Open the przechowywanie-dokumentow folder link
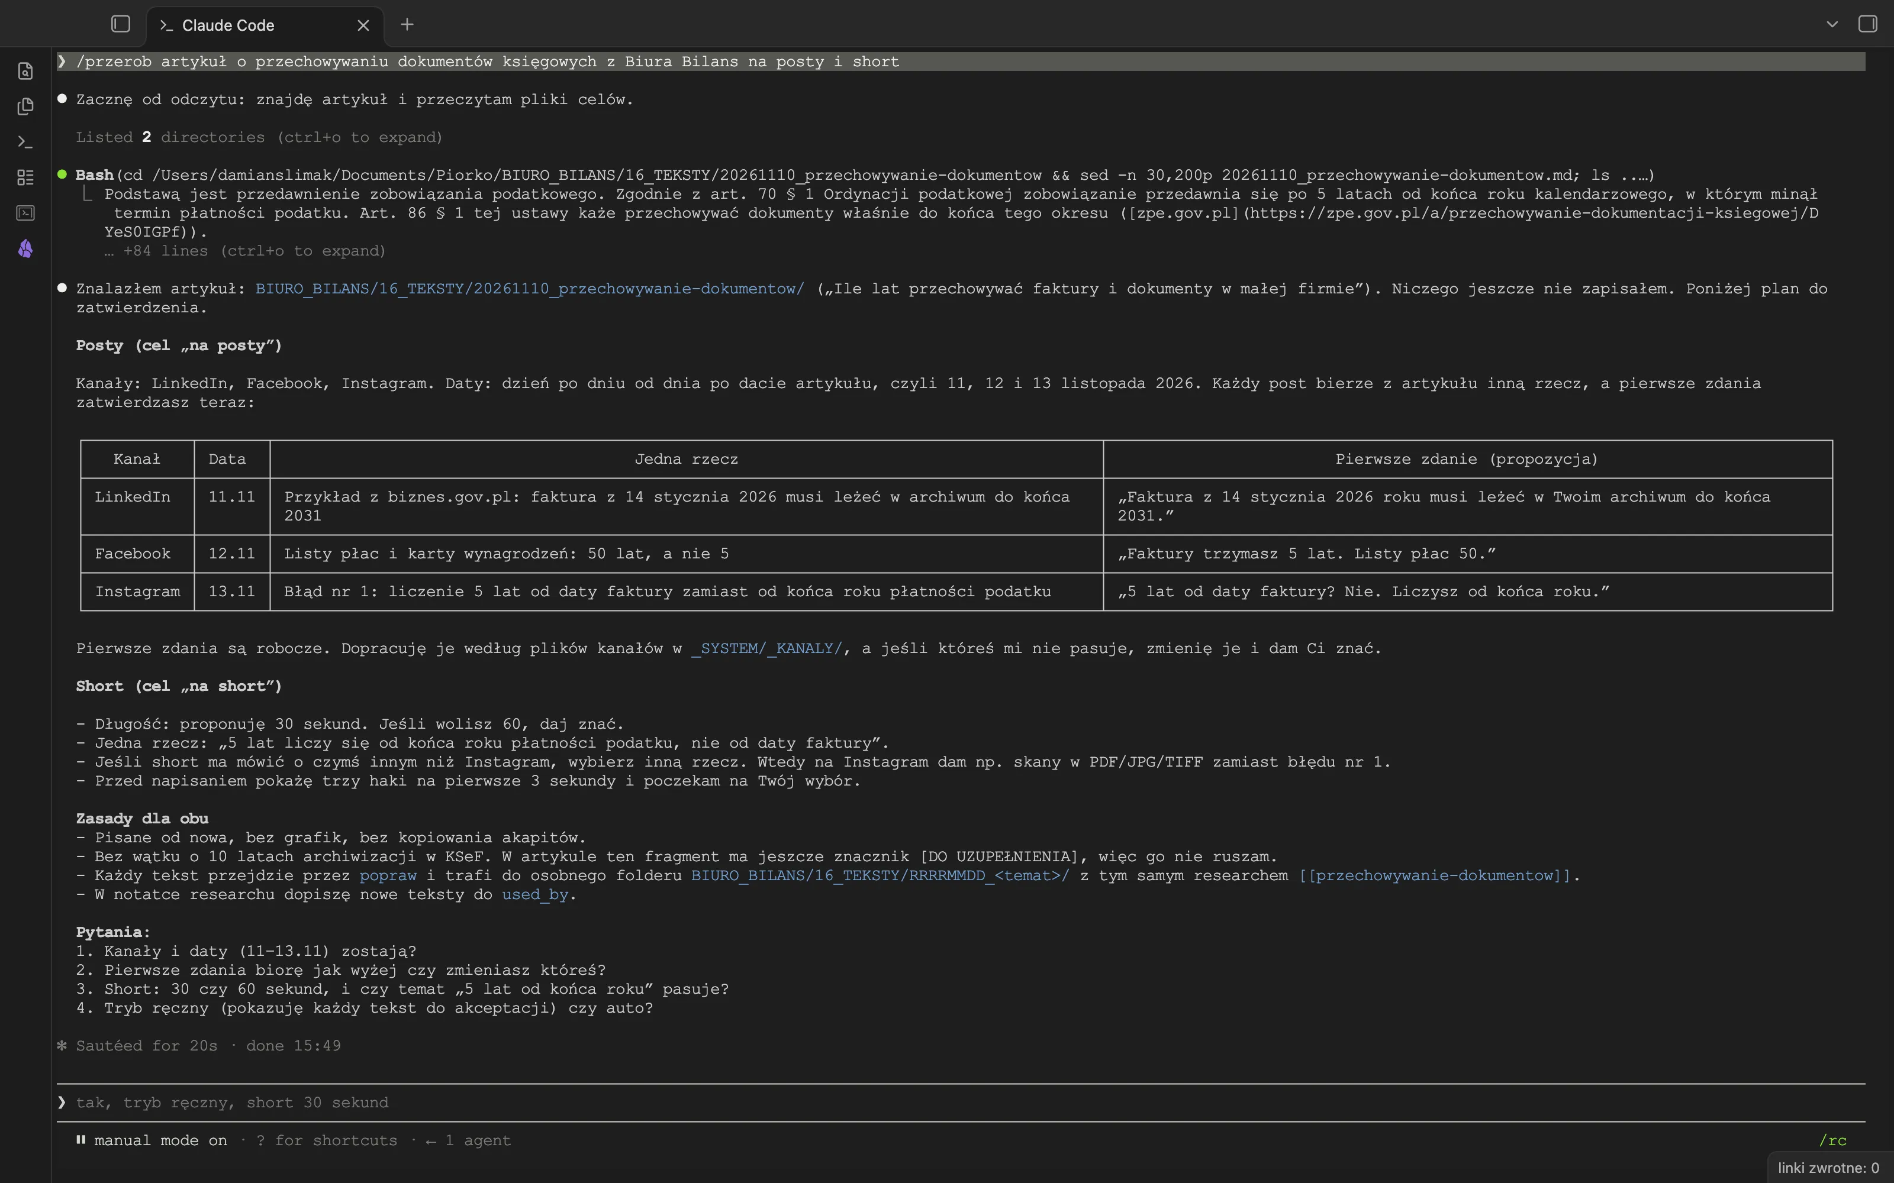 (530, 289)
